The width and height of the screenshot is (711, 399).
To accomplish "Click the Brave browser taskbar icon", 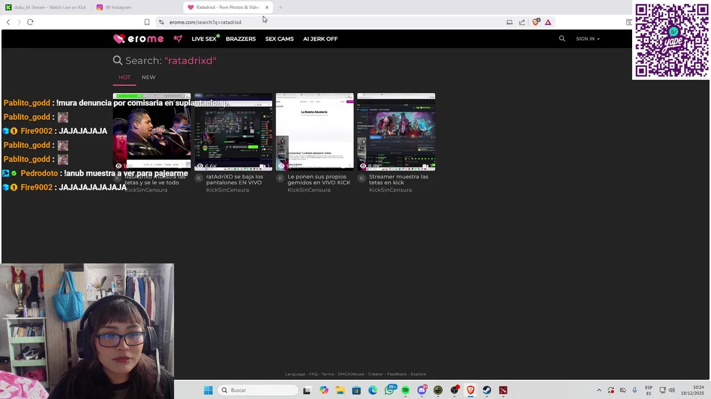I will [470, 390].
